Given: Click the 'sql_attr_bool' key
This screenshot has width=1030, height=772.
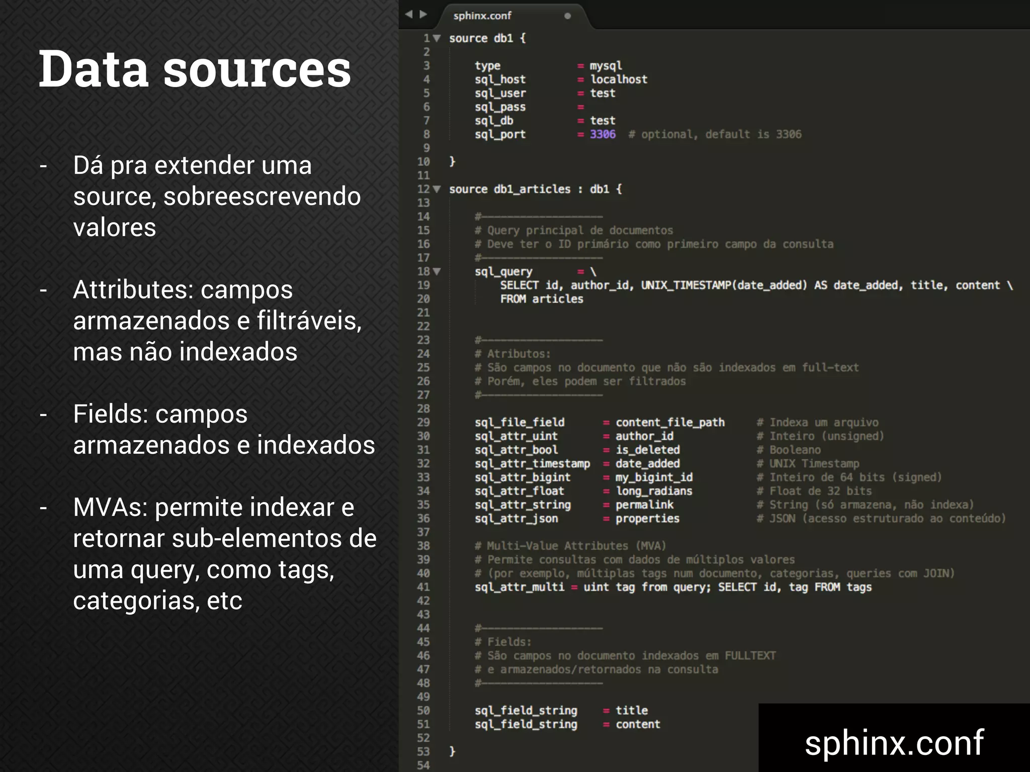Looking at the screenshot, I should (516, 450).
